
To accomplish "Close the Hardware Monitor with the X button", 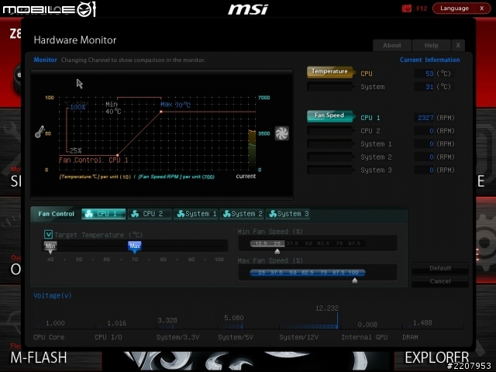I will [458, 45].
